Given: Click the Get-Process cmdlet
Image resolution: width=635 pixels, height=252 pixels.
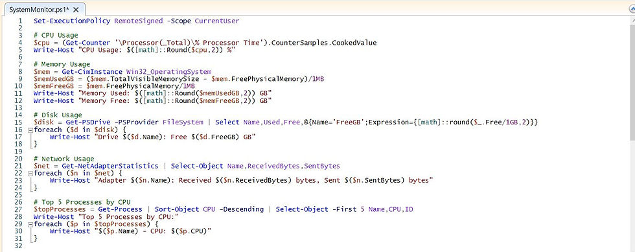Looking at the screenshot, I should point(121,209).
